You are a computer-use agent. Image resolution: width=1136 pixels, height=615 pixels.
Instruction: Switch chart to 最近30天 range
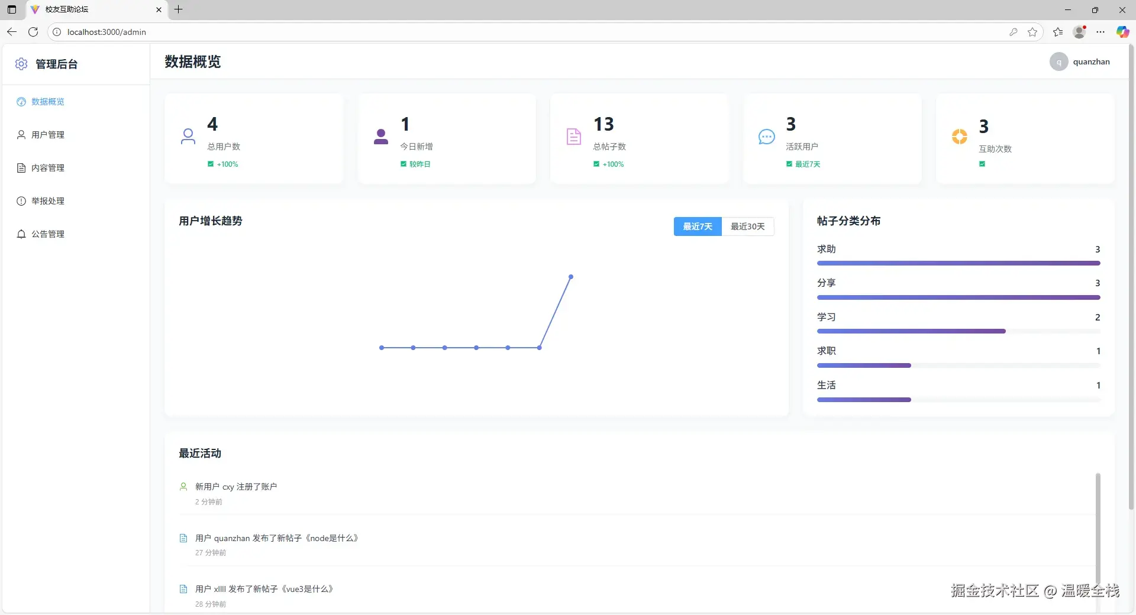coord(747,226)
